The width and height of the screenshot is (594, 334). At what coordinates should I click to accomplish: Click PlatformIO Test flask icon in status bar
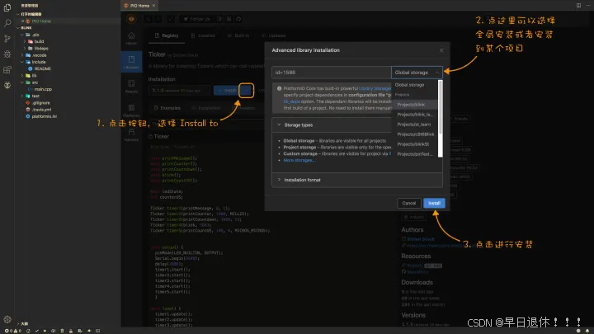(71, 331)
